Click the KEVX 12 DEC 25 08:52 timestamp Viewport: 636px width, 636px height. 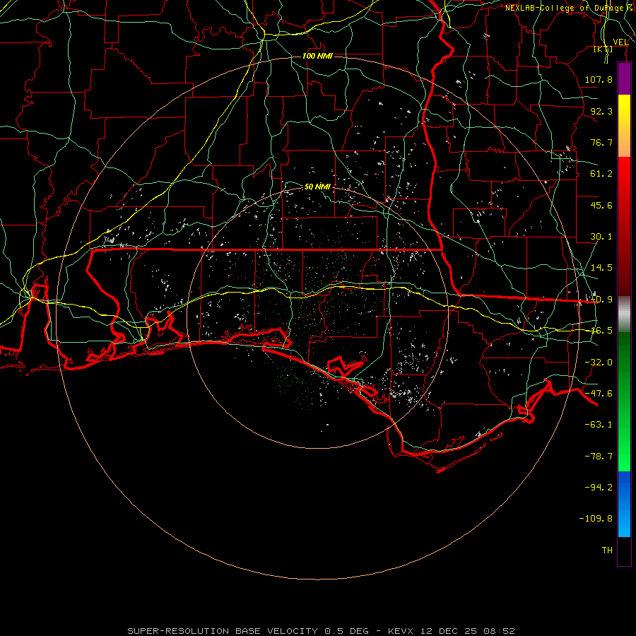tap(452, 631)
